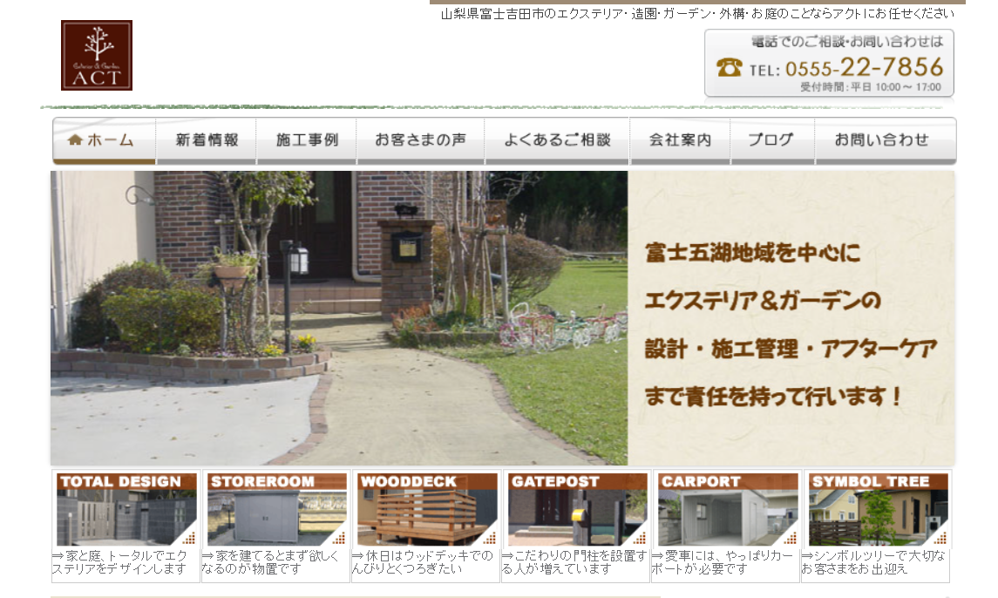This screenshot has width=998, height=598.
Task: Open the 施工事例 page
Action: pos(307,140)
